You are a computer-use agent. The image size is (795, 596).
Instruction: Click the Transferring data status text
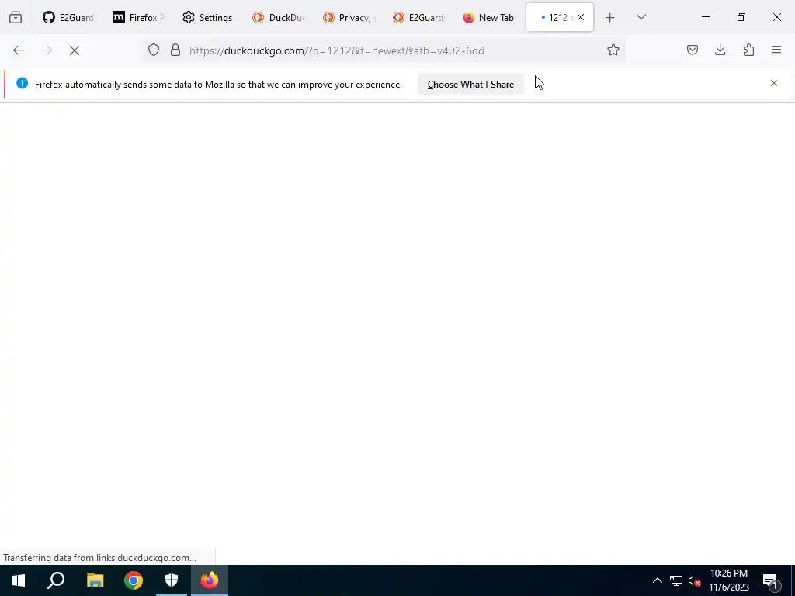tap(99, 557)
